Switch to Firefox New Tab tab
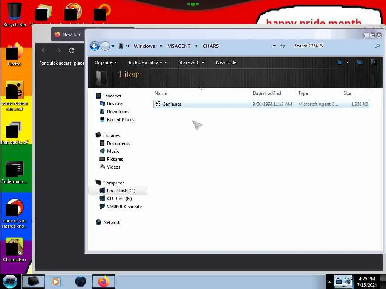The image size is (386, 289). point(68,34)
